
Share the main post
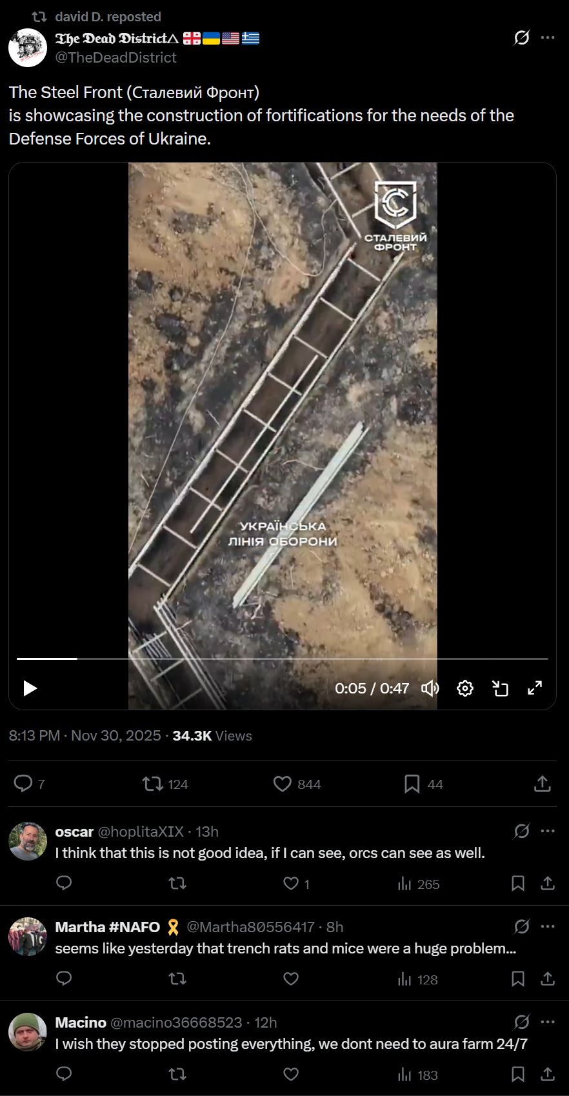pyautogui.click(x=543, y=784)
